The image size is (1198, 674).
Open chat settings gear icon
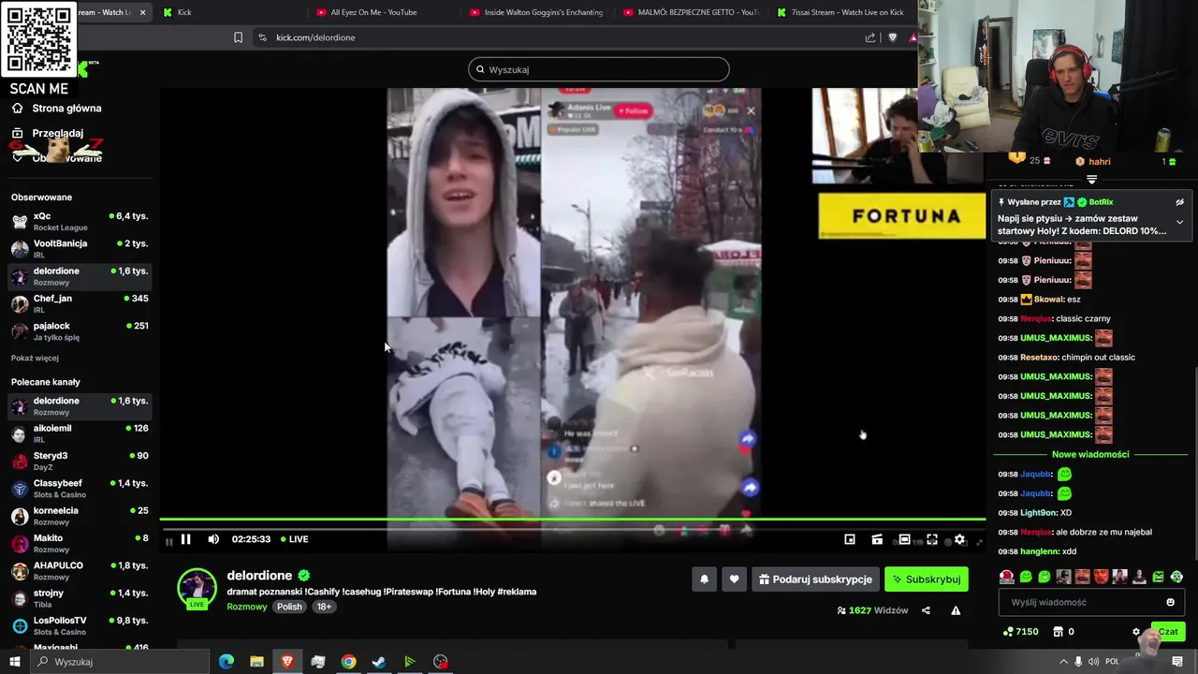tap(1136, 632)
